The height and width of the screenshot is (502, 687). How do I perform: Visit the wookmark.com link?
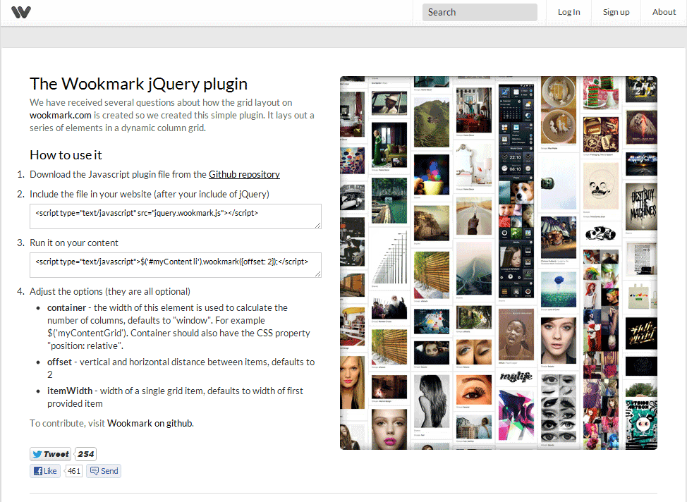(x=61, y=115)
